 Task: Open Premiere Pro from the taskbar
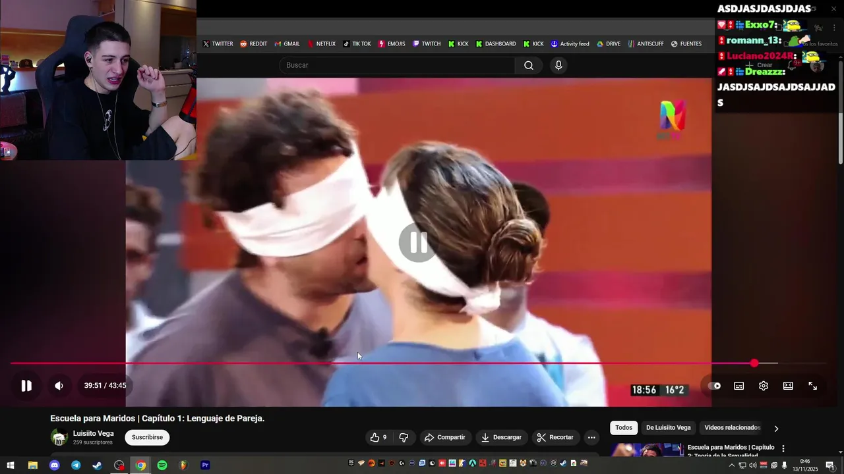tap(205, 465)
